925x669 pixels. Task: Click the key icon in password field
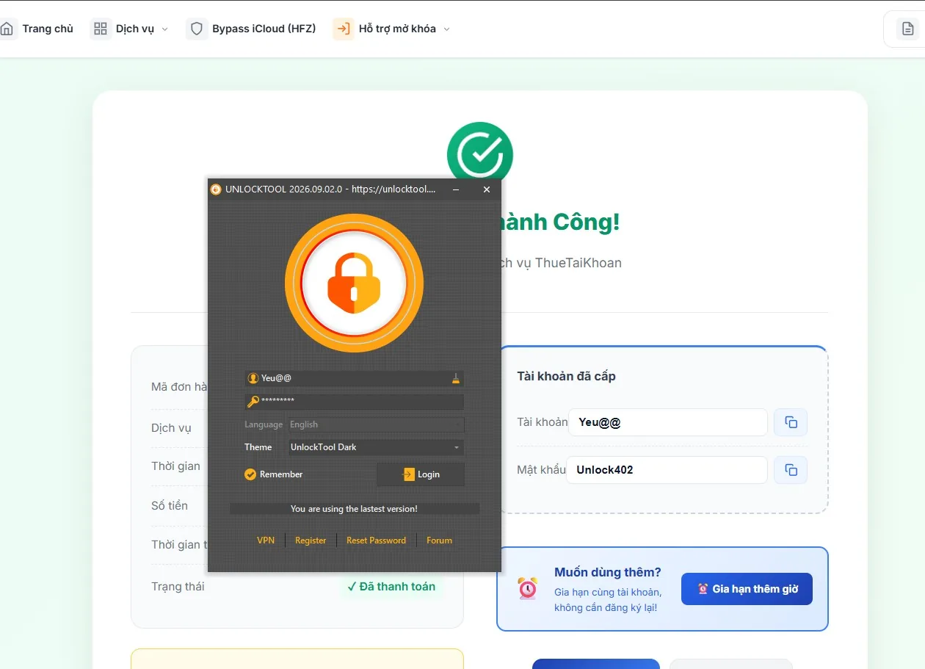[x=253, y=402]
